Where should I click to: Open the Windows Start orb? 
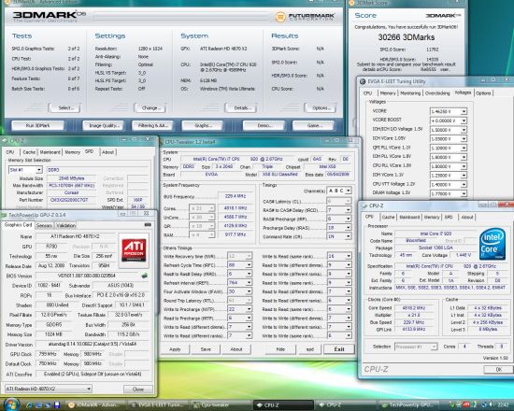(11, 404)
